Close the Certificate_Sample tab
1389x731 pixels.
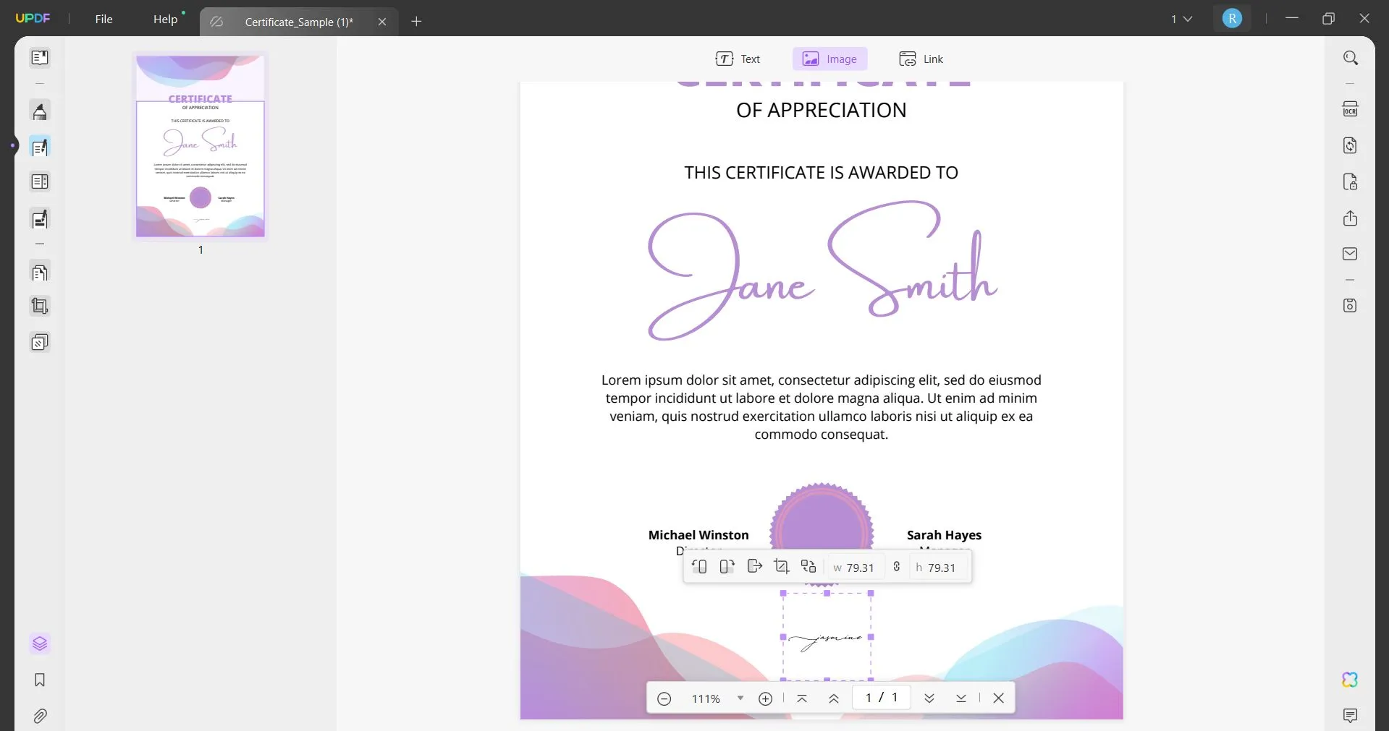(382, 22)
